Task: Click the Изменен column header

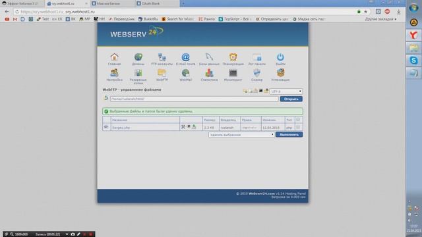Action: [270, 120]
